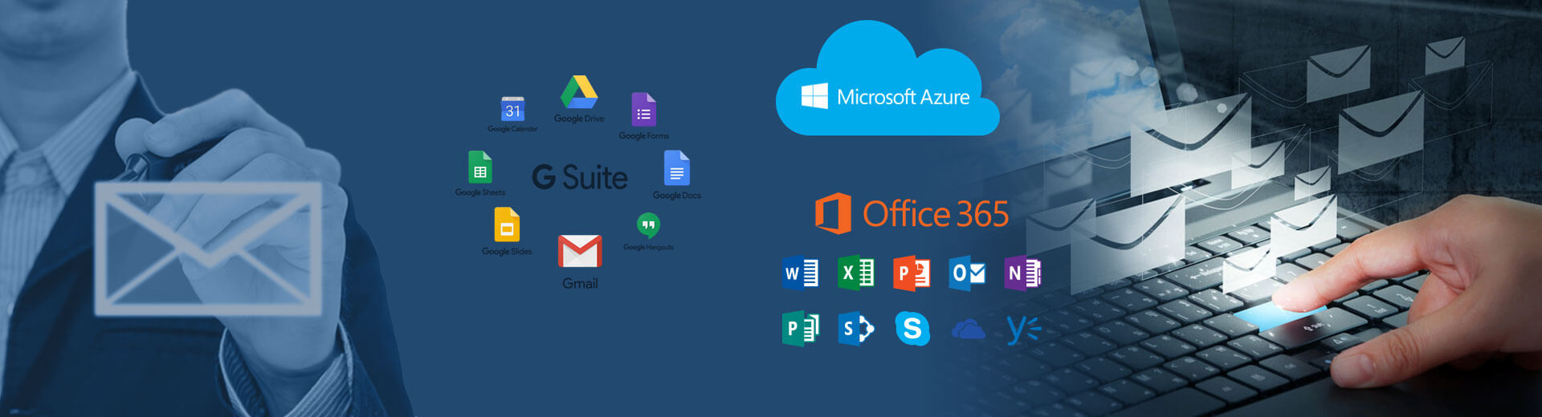This screenshot has width=1542, height=417.
Task: Click the Publisher icon
Action: click(x=801, y=329)
